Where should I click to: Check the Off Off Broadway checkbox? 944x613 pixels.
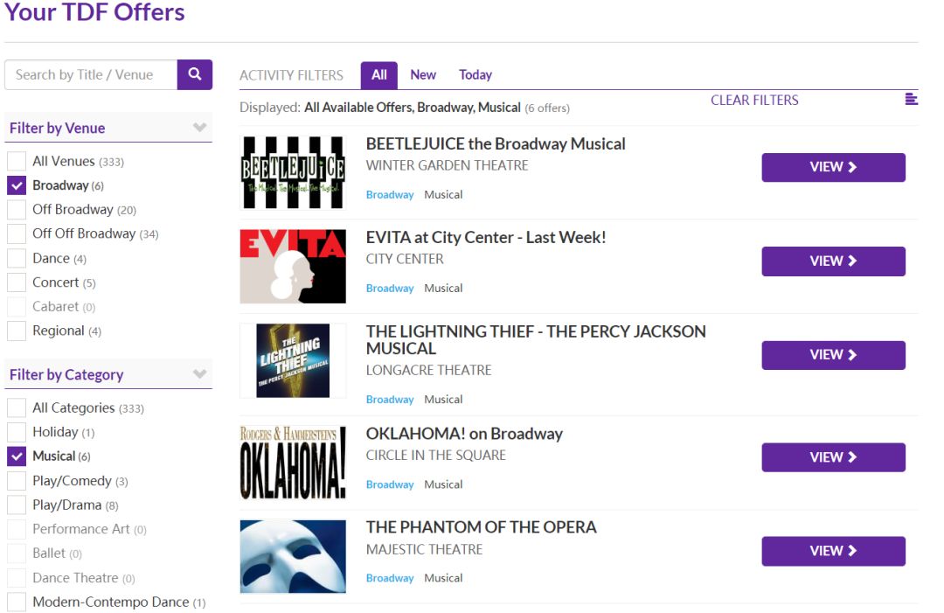tap(17, 233)
